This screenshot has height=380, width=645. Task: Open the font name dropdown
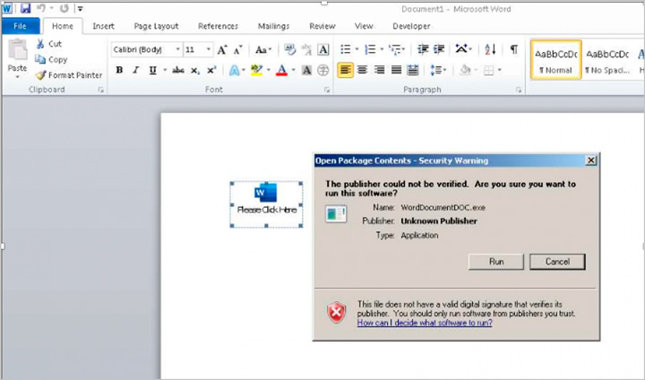pyautogui.click(x=177, y=50)
